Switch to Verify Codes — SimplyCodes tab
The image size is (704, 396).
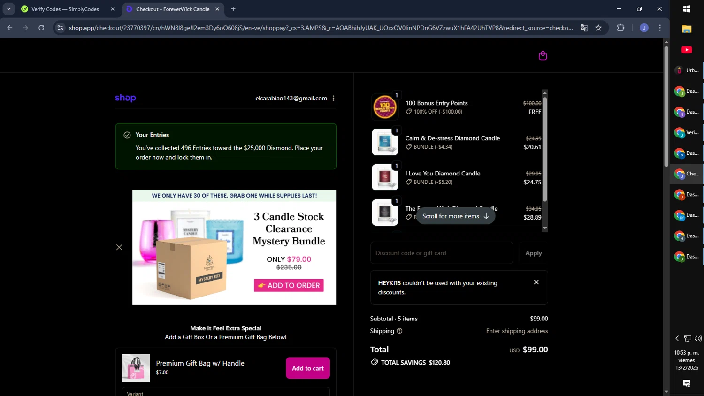click(65, 9)
